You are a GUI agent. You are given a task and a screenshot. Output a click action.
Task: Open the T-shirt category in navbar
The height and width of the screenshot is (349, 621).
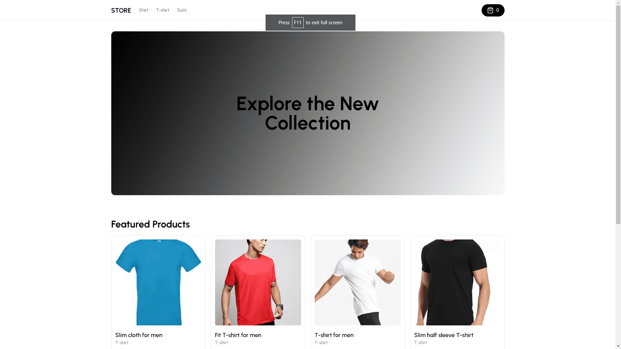click(163, 10)
